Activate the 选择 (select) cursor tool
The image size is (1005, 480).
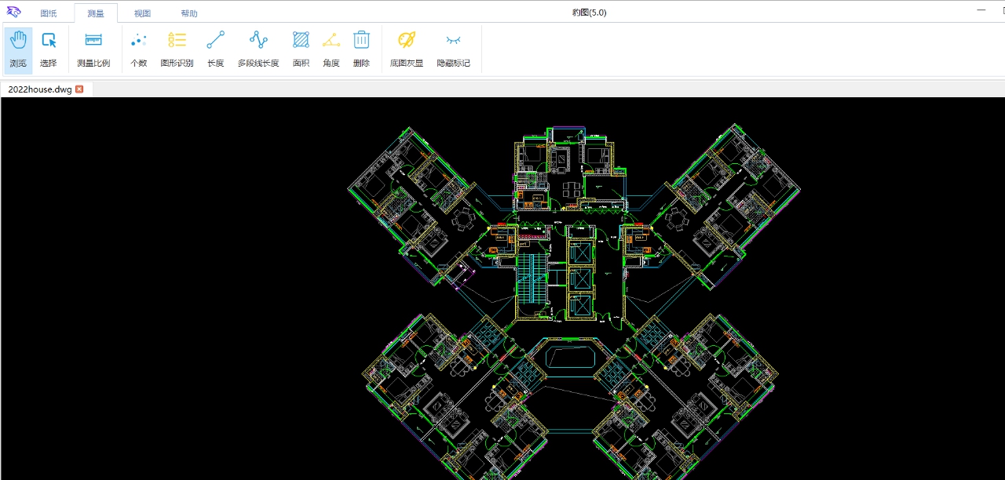(49, 49)
